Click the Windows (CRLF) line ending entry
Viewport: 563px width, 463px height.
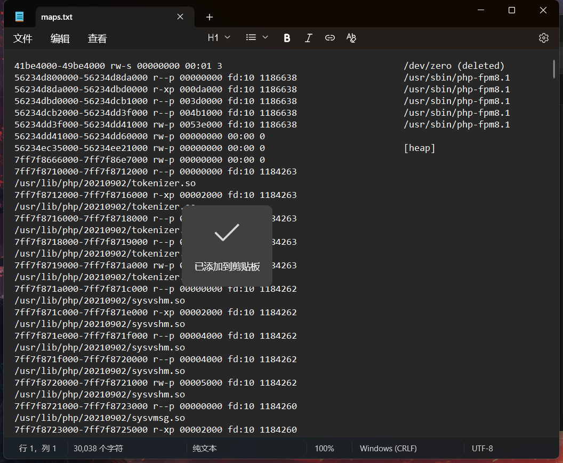[388, 448]
